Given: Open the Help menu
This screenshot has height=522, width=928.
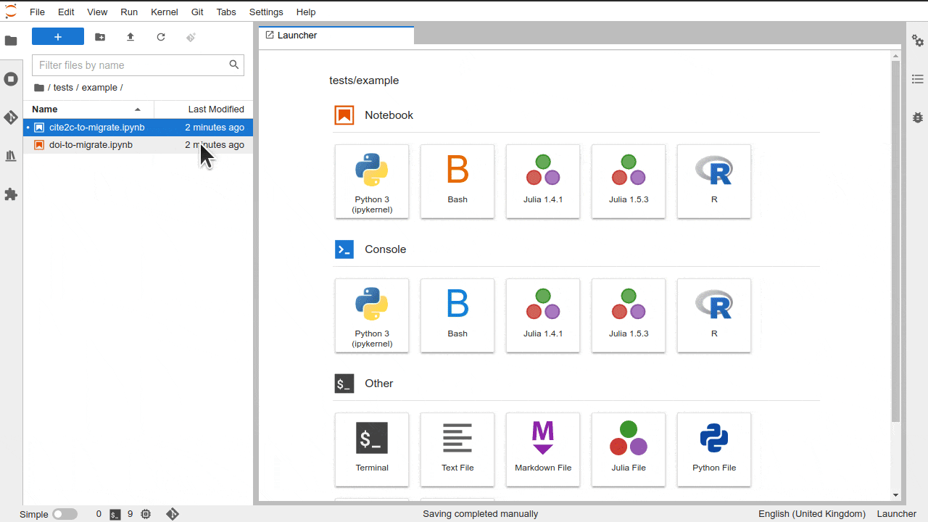Looking at the screenshot, I should pos(306,12).
